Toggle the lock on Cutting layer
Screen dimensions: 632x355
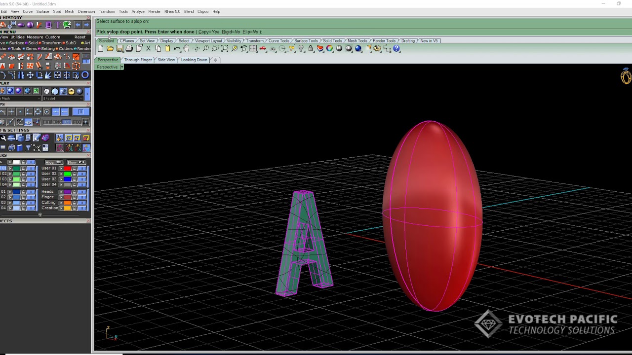pos(75,203)
